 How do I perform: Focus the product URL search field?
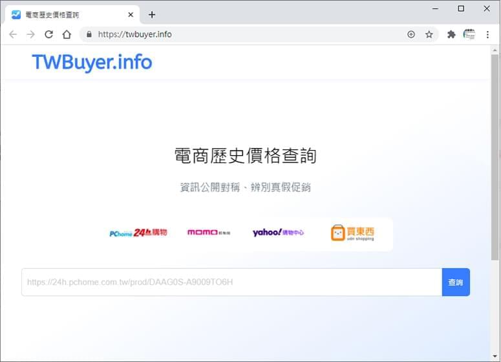tap(232, 282)
